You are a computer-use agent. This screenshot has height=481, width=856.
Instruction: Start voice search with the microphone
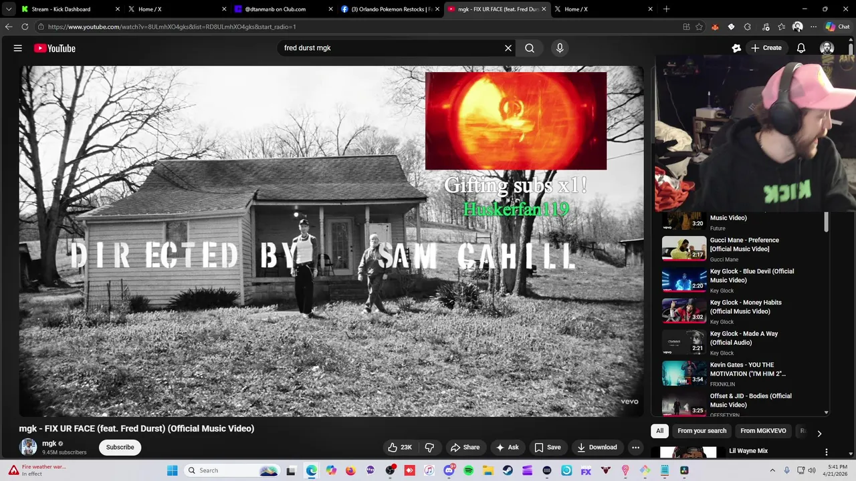tap(560, 48)
